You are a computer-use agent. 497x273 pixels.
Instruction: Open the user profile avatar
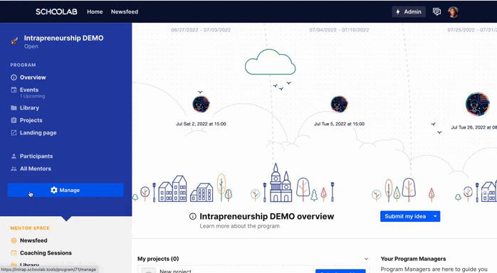click(454, 12)
